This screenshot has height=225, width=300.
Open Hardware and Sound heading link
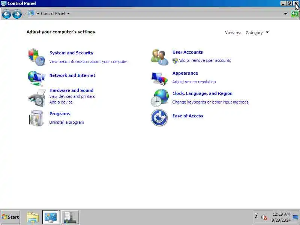pos(71,90)
